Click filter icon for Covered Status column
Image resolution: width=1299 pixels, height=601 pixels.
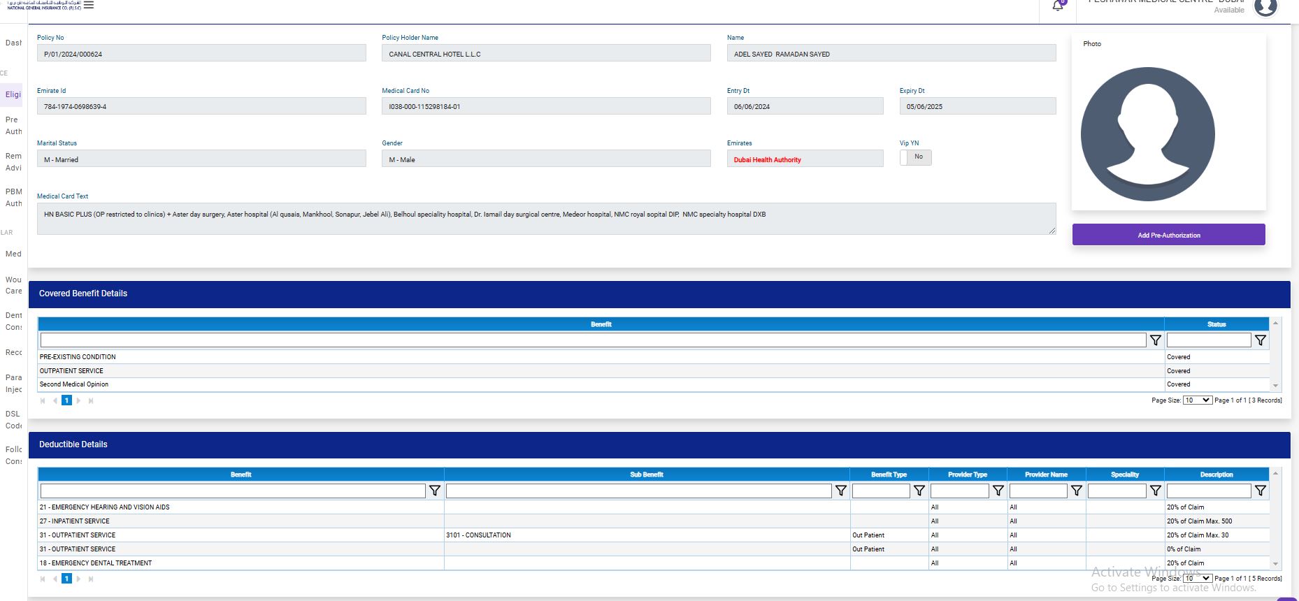click(1260, 340)
